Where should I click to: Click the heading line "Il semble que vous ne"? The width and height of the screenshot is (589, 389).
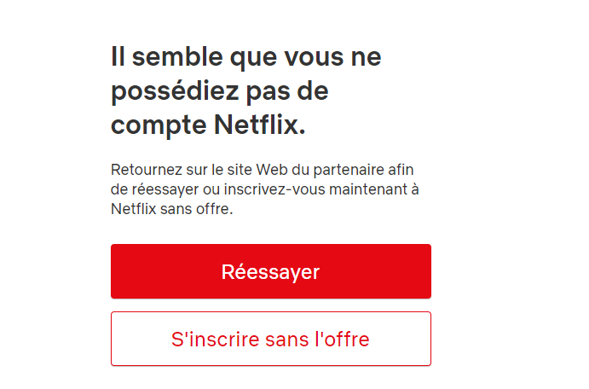click(245, 58)
